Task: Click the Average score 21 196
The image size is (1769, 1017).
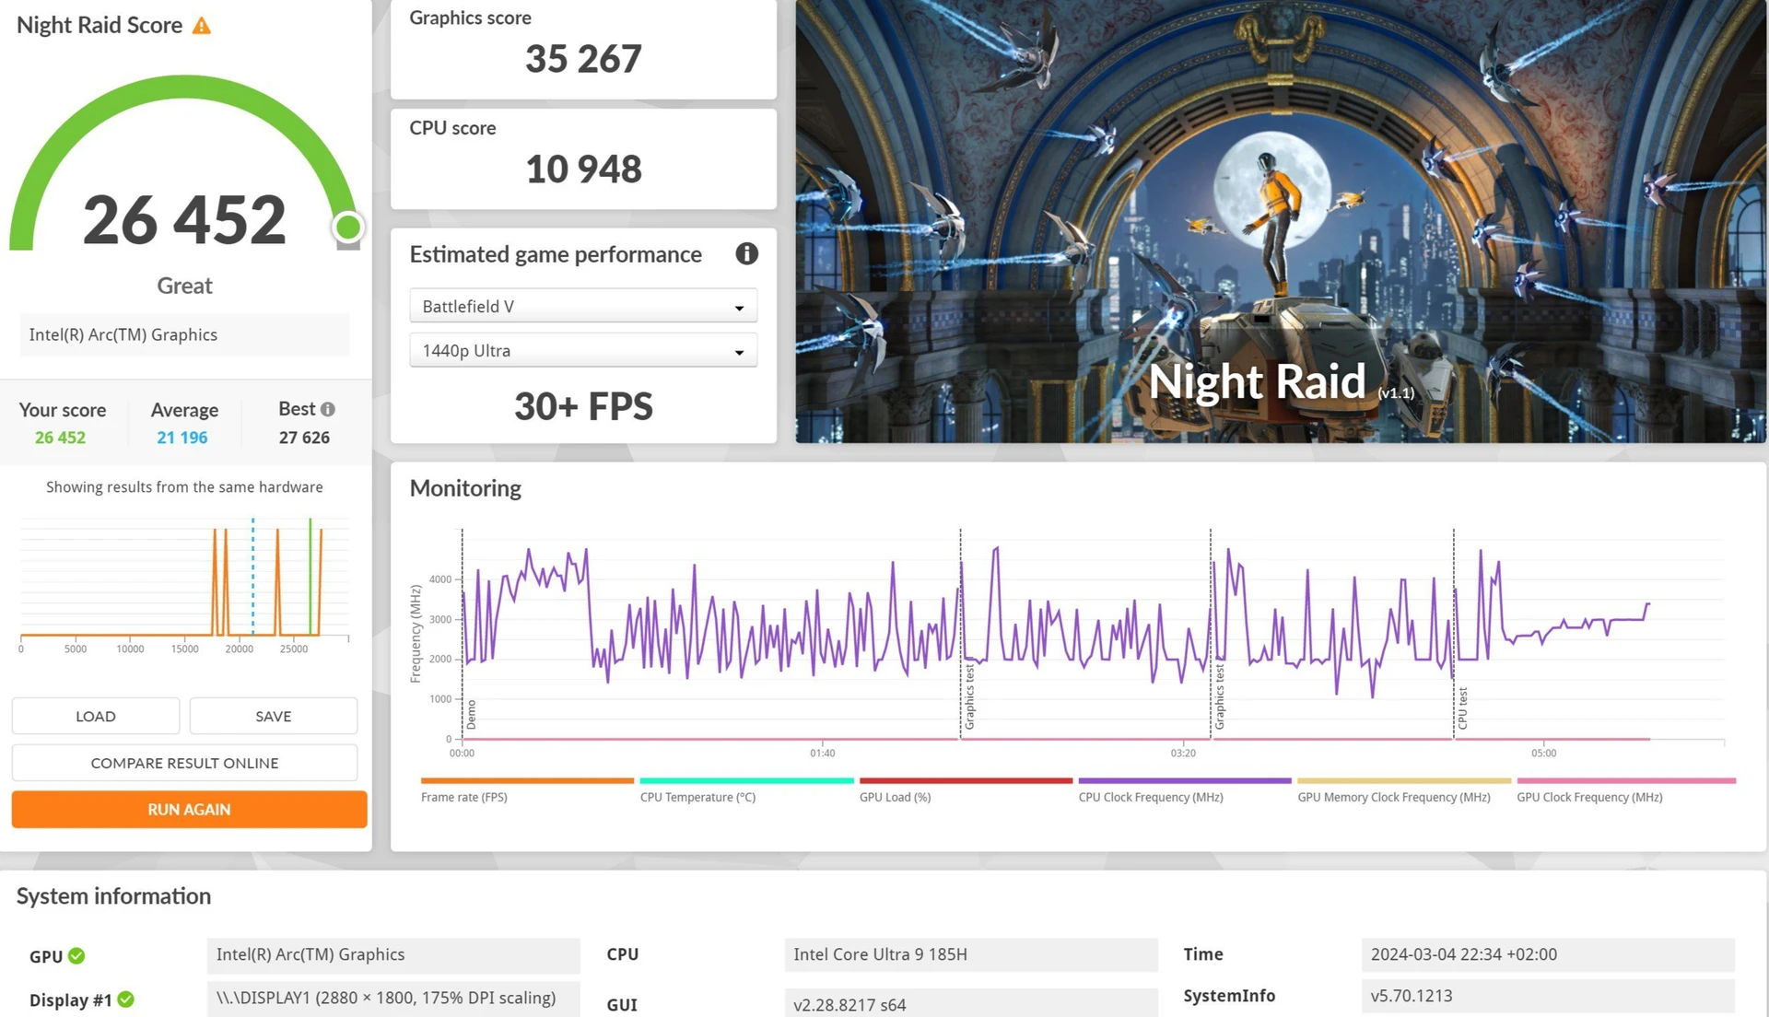Action: [x=182, y=438]
